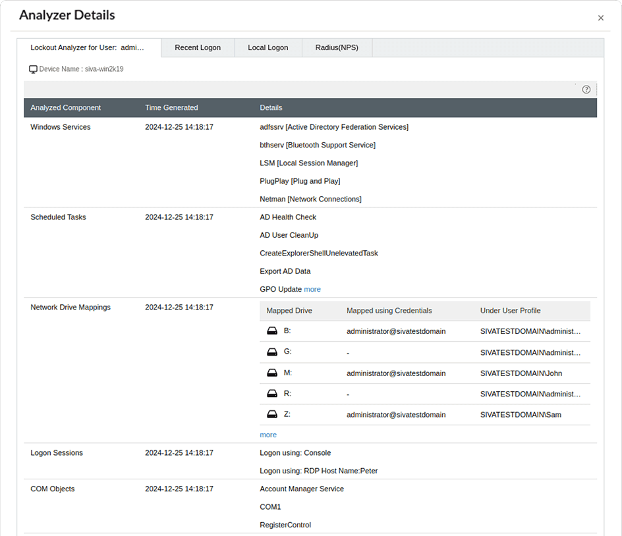Select the Lockout Analyzer for User tab

90,47
